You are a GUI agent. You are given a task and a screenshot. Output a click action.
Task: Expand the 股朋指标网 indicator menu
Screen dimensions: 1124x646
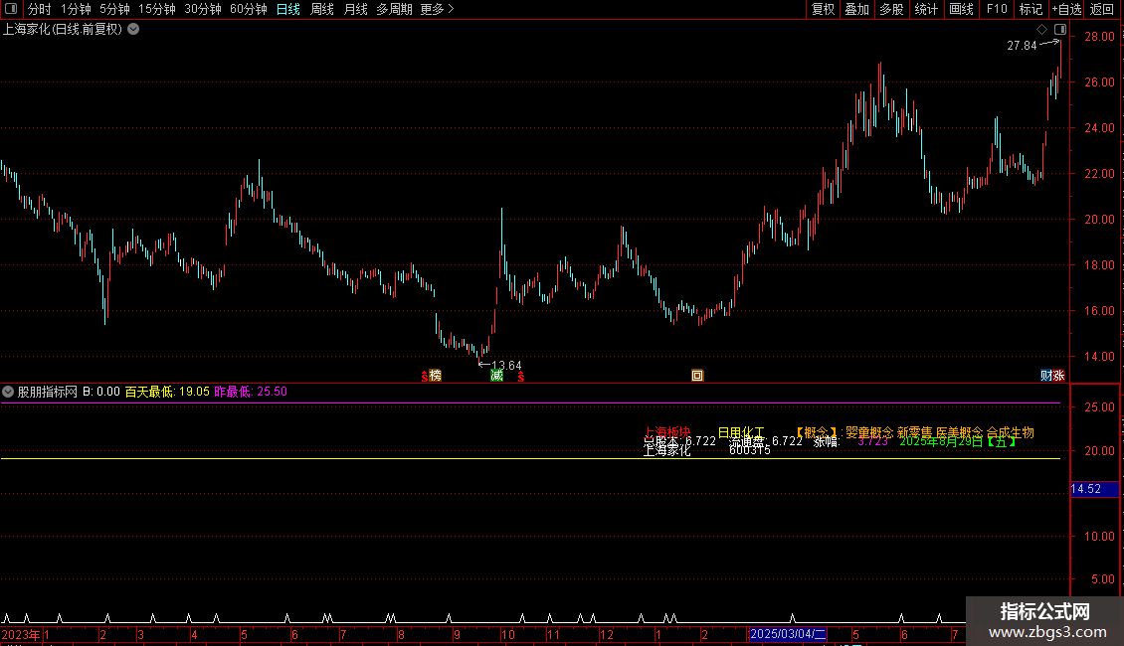(x=8, y=392)
